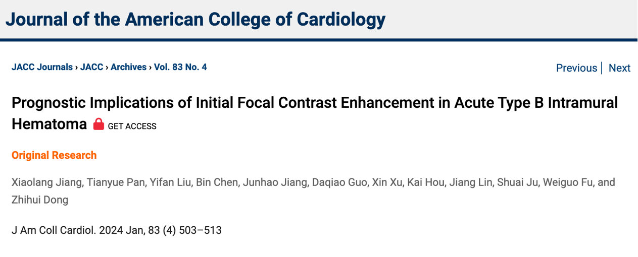Click the J Am Coll Cardiol citation line
Viewport: 638px width, 257px height.
click(117, 231)
